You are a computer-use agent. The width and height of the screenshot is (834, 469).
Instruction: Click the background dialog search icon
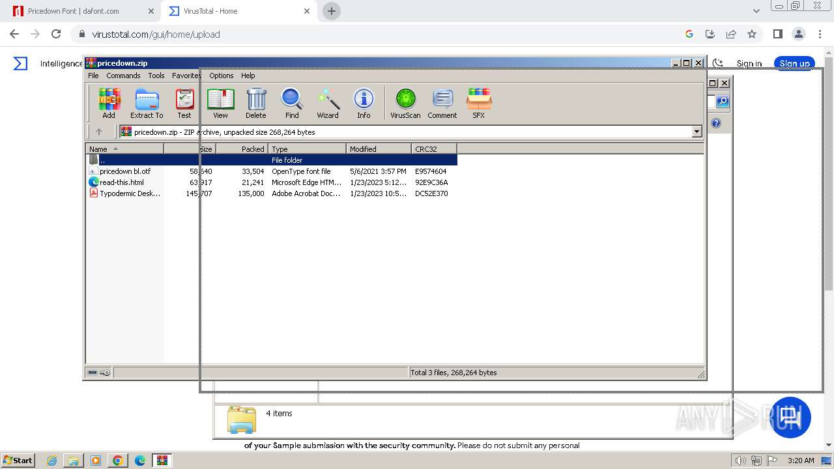coord(723,102)
